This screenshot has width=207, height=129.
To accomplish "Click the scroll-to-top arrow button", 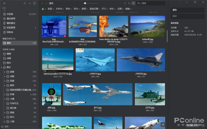I will [x=163, y=125].
